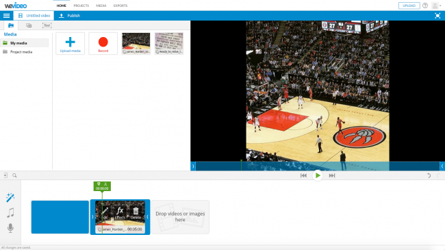Open the music note audio tool
This screenshot has height=250, width=445.
[10, 213]
